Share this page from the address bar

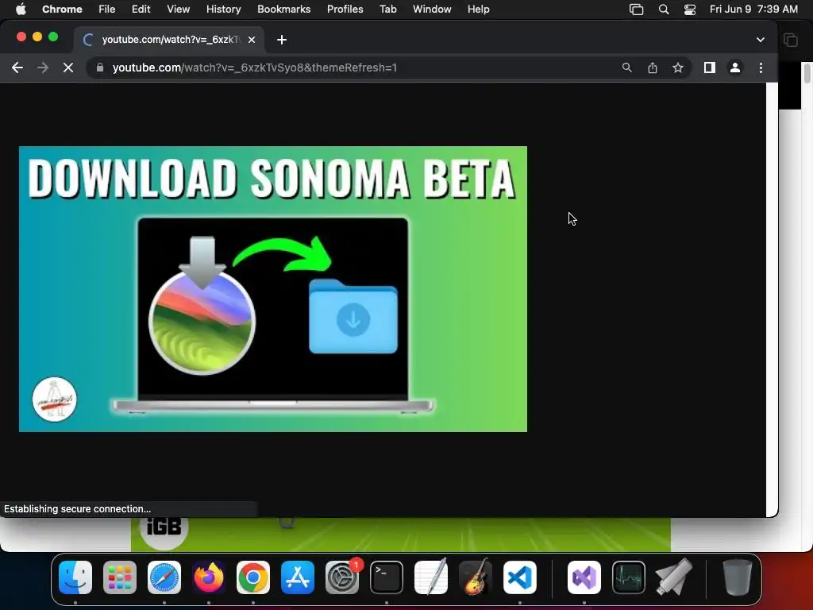(x=653, y=68)
